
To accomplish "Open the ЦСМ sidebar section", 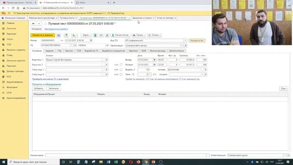I will [x=9, y=93].
